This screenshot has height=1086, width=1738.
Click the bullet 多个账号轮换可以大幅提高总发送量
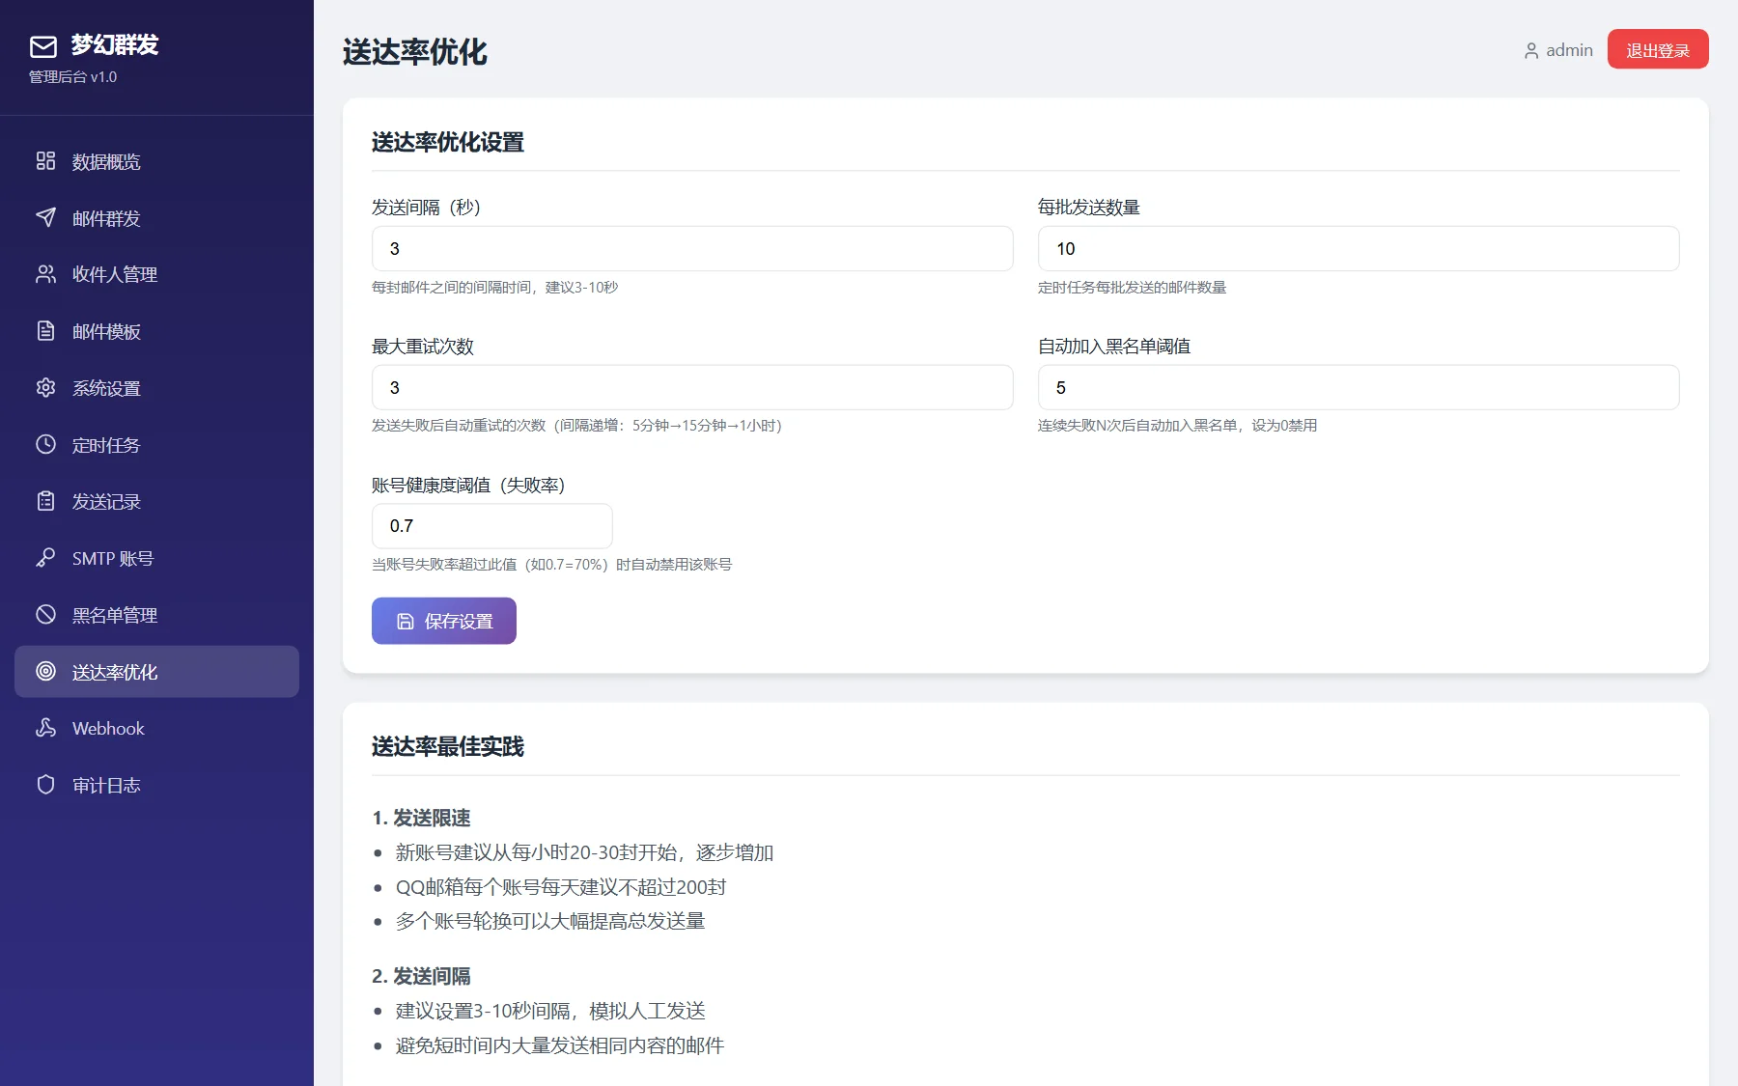pos(550,922)
